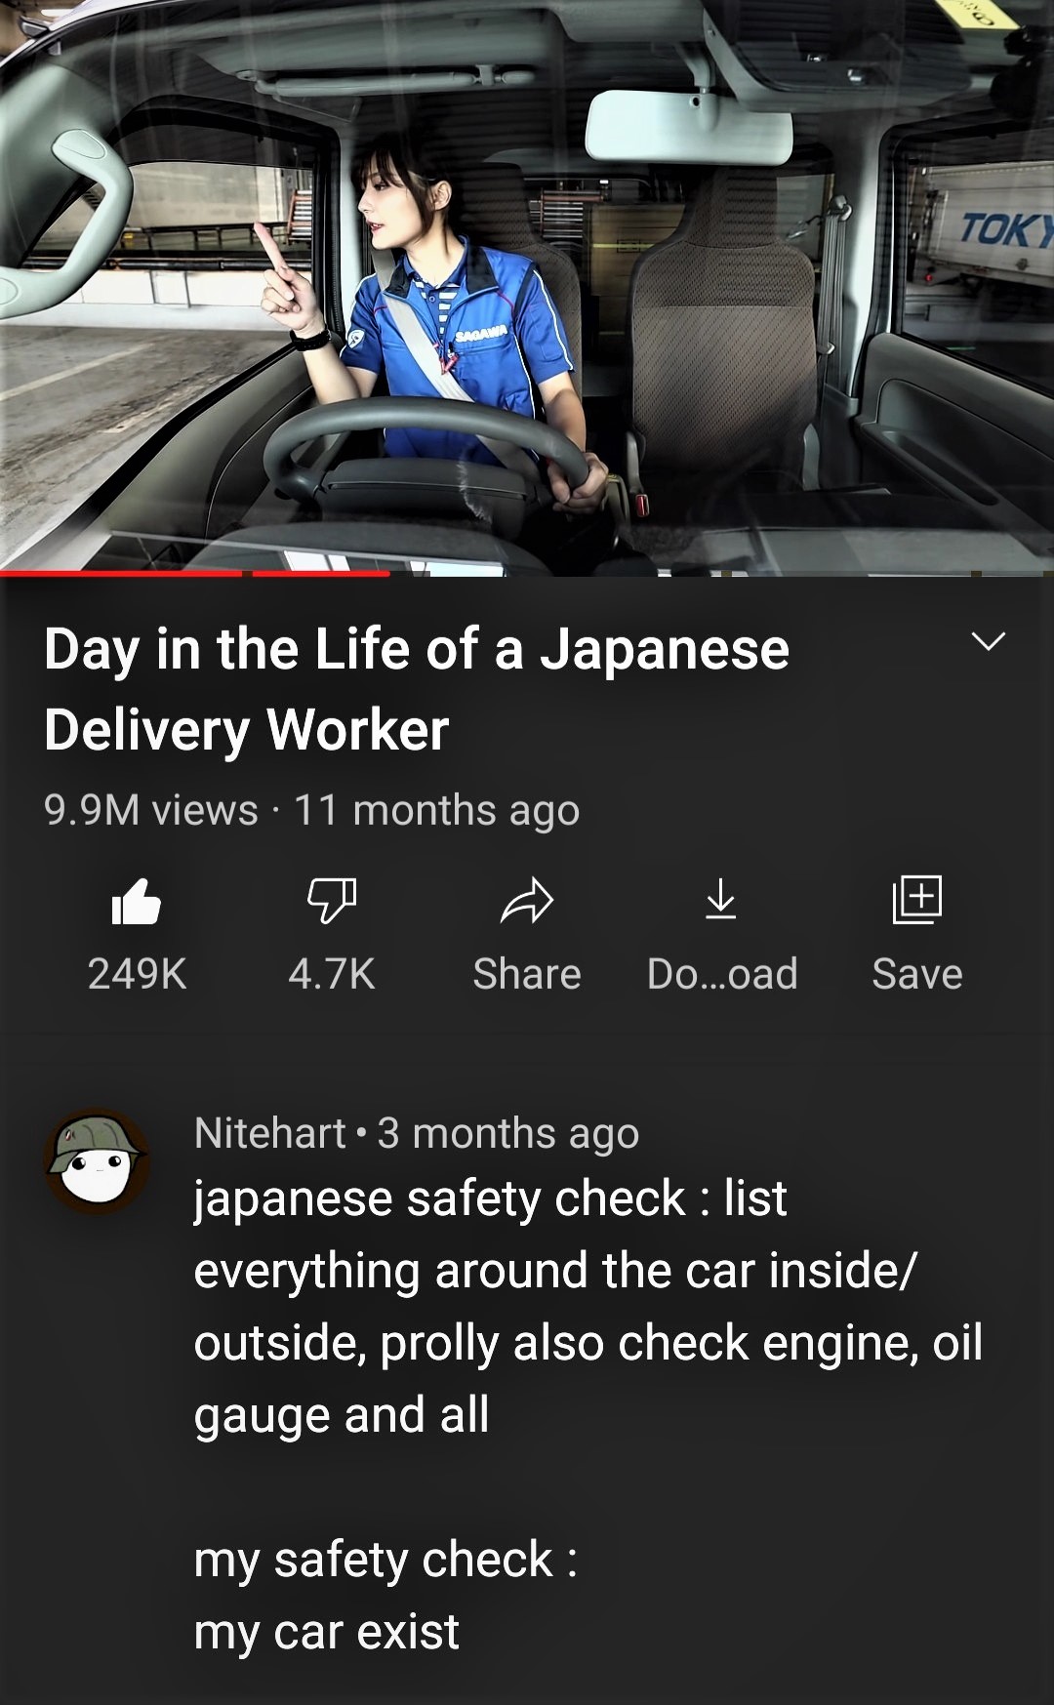Open Nitehart's profile avatar
1054x1705 pixels.
pyautogui.click(x=97, y=1161)
